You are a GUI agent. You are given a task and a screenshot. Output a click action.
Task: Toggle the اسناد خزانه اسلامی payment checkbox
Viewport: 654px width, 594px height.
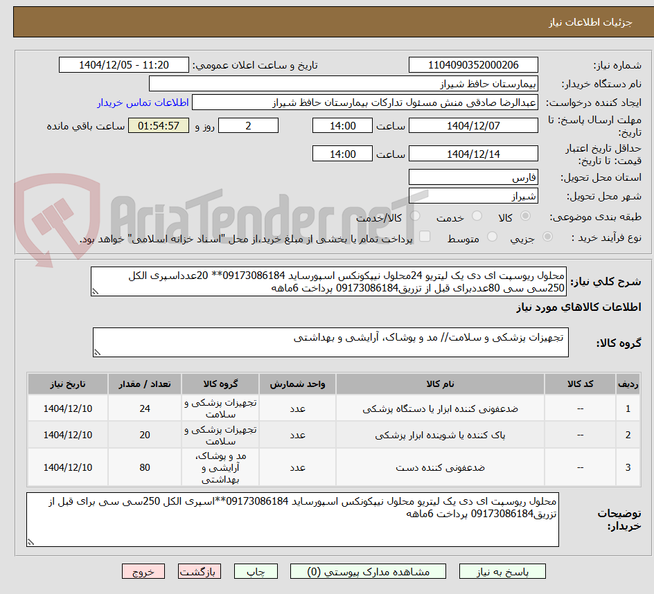(x=425, y=236)
